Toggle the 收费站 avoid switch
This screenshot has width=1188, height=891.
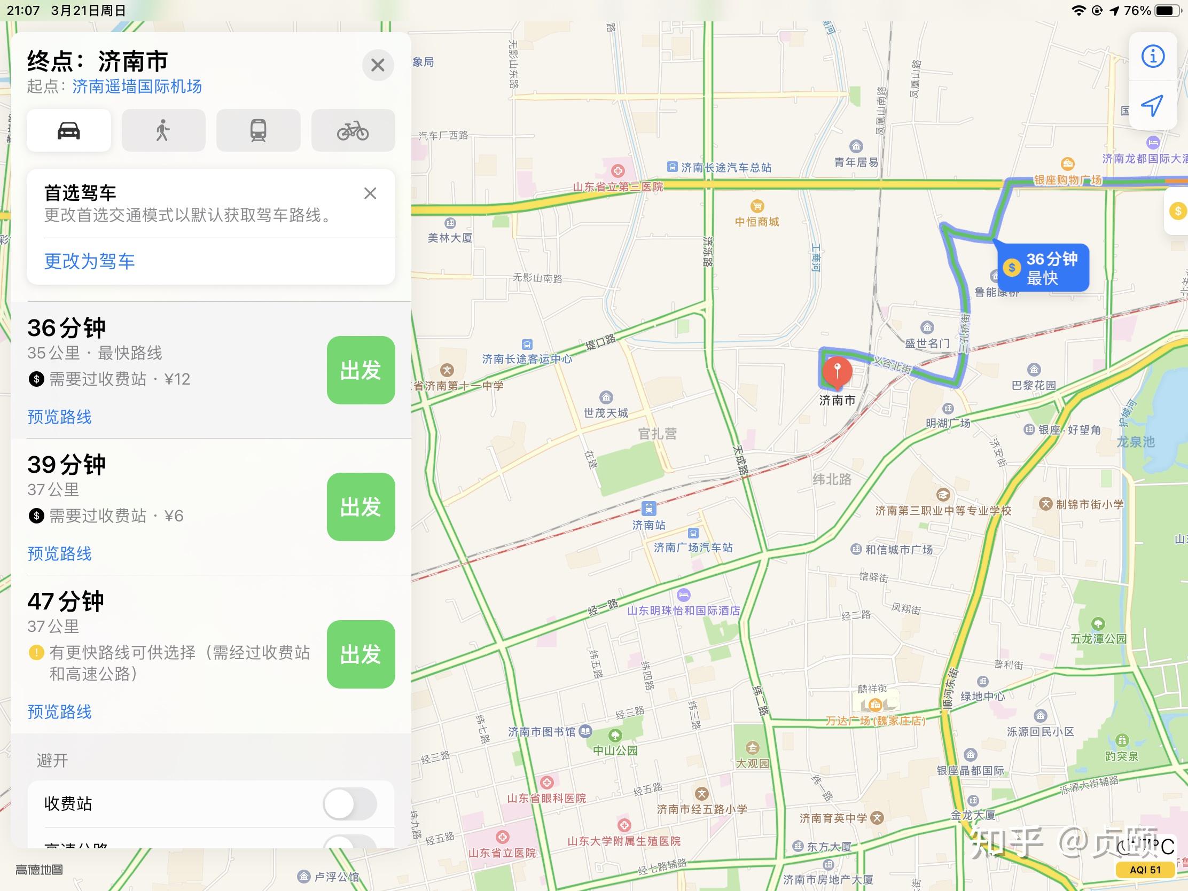point(350,804)
